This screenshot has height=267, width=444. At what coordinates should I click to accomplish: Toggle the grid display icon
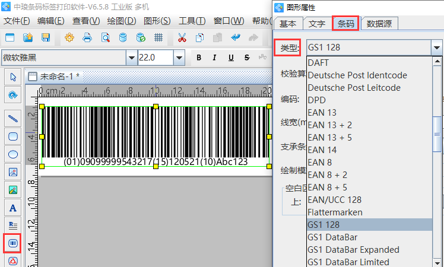tap(158, 37)
